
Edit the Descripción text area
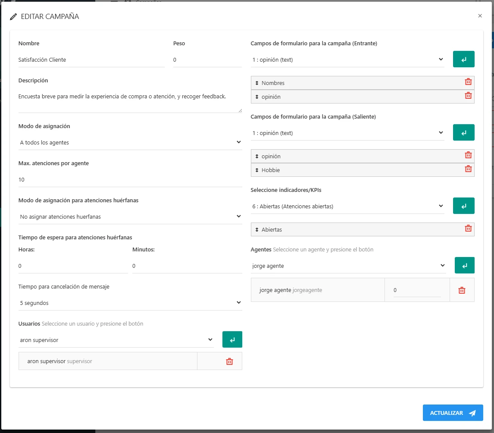point(130,101)
